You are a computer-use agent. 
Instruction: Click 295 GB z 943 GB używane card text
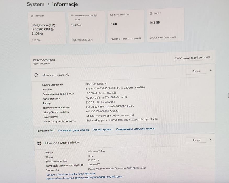point(163,37)
